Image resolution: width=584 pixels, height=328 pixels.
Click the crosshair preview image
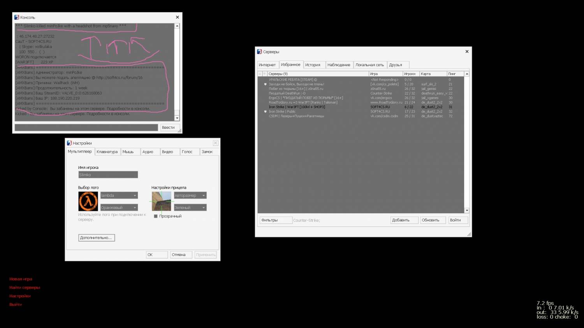click(x=161, y=201)
